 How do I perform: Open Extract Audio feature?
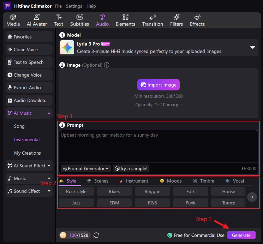pyautogui.click(x=29, y=88)
